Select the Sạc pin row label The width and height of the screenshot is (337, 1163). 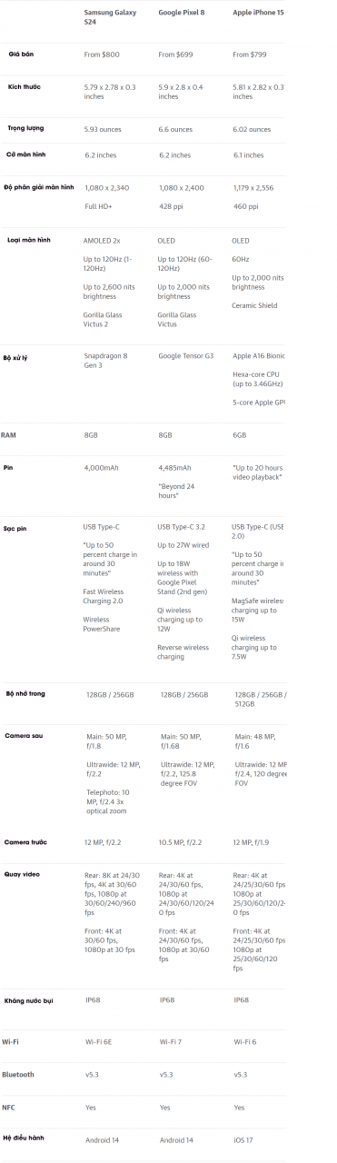pos(15,528)
